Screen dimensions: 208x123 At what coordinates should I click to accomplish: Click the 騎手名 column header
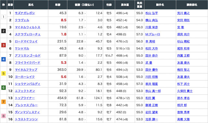click(160, 5)
